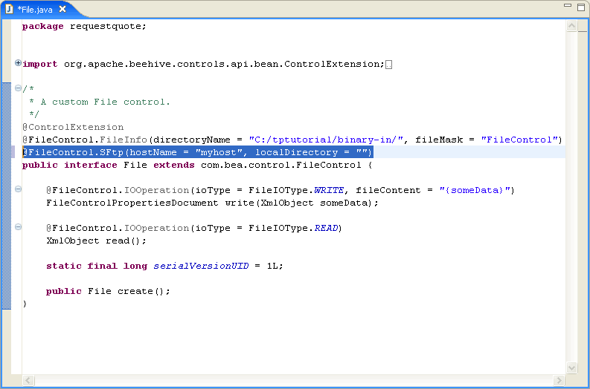
Task: Click the string "{someData}"
Action: 475,190
